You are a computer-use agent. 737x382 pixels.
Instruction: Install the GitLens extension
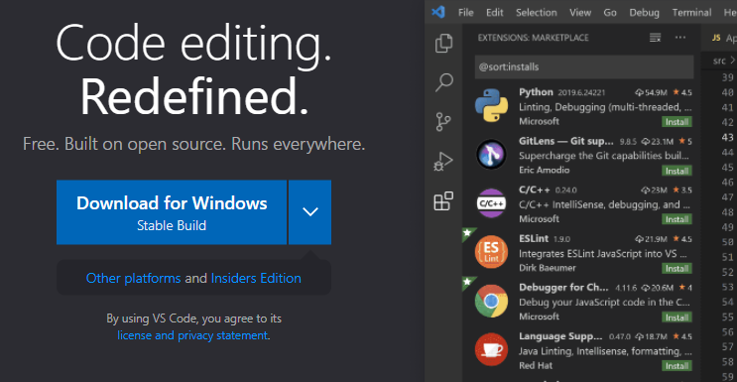coord(676,171)
